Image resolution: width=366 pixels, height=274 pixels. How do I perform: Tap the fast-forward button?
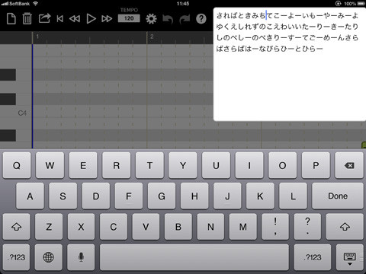[107, 19]
